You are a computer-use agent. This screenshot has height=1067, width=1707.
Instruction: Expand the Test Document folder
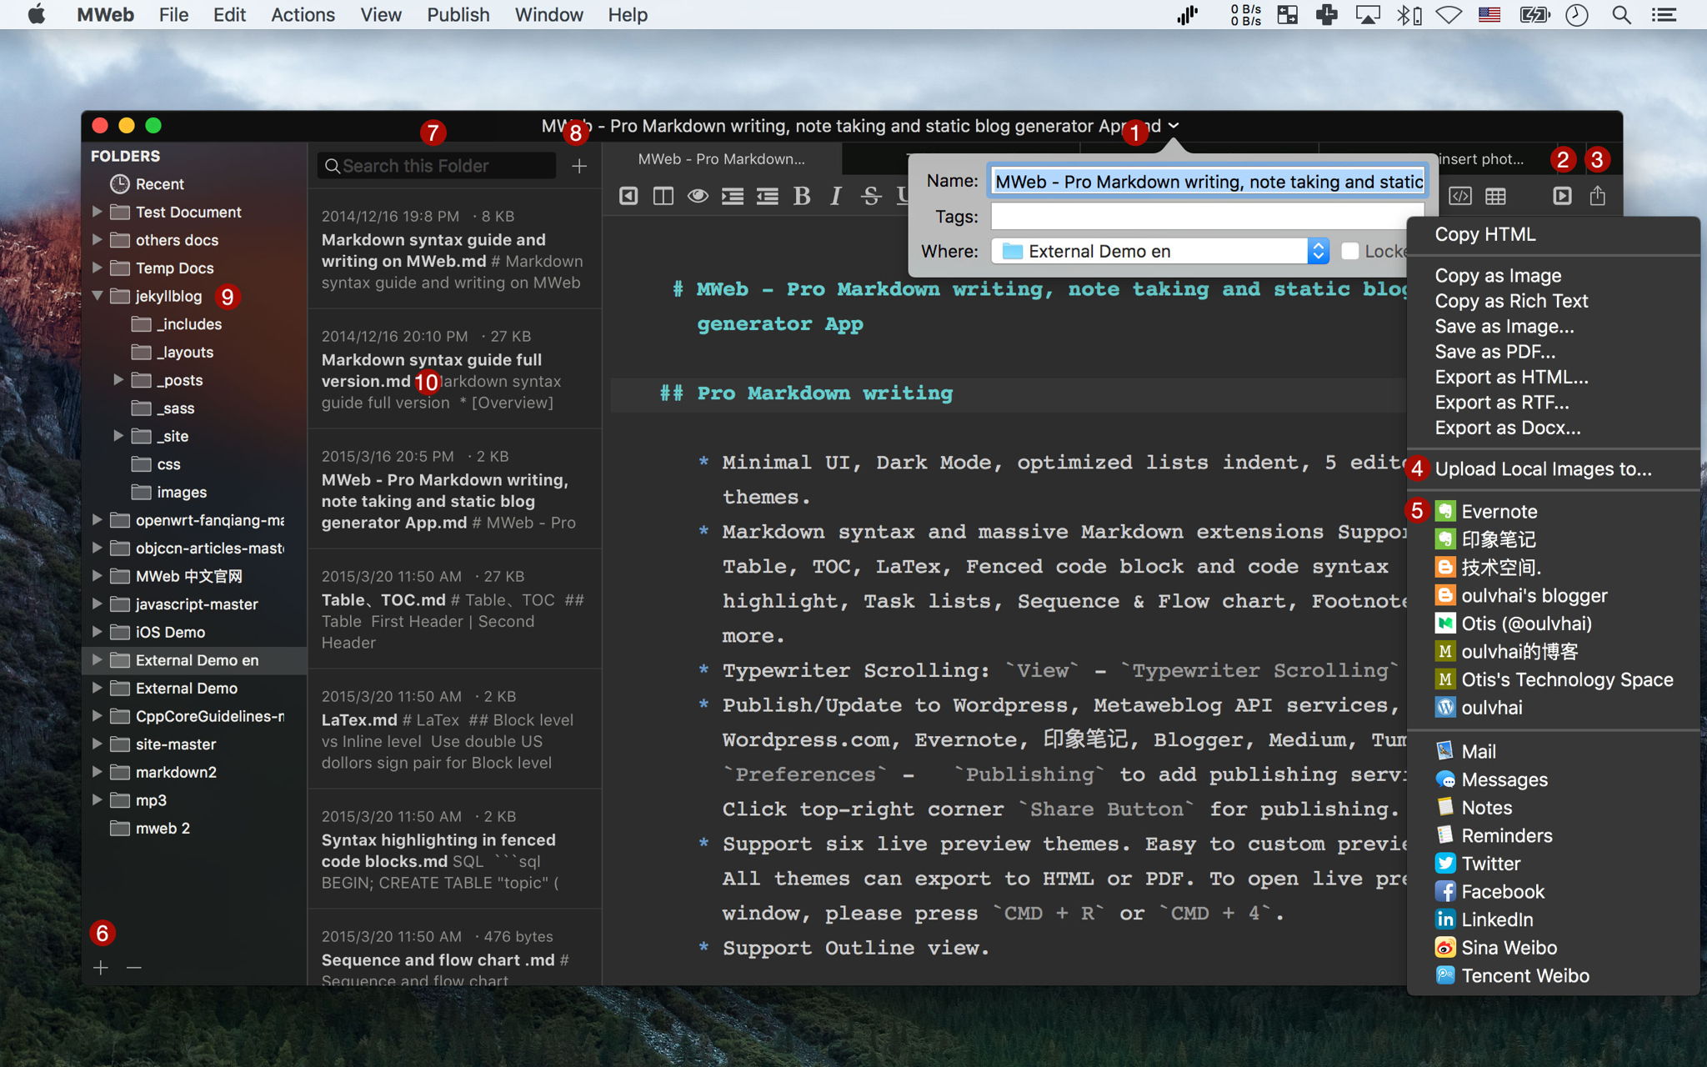tap(98, 212)
